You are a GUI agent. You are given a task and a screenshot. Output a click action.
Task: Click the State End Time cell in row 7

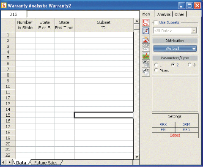tap(64, 69)
